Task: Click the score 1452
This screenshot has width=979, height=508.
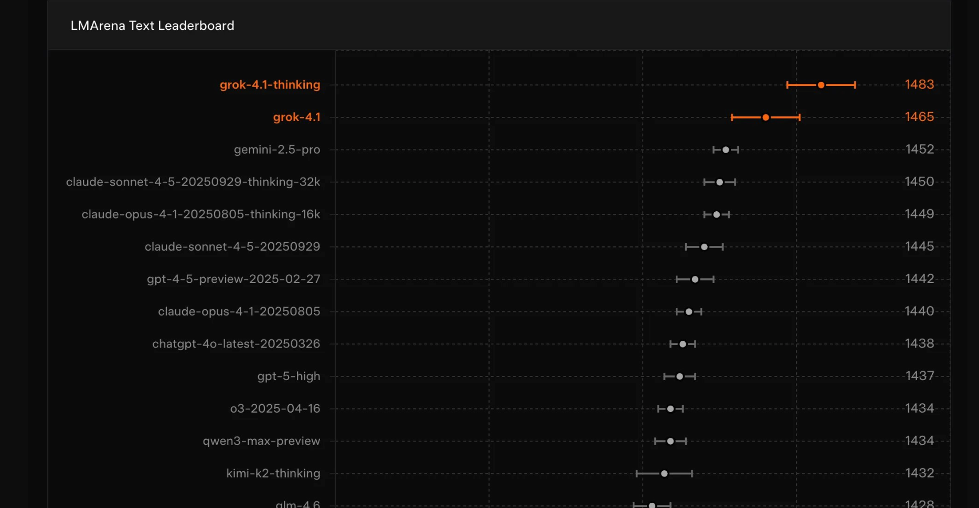Action: tap(920, 149)
